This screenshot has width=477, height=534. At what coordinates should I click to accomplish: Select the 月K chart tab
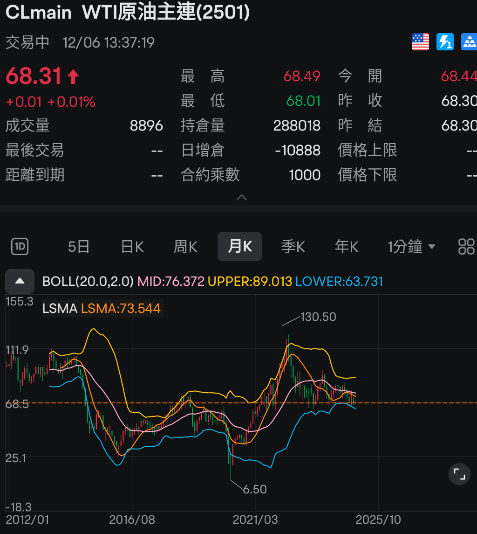239,246
